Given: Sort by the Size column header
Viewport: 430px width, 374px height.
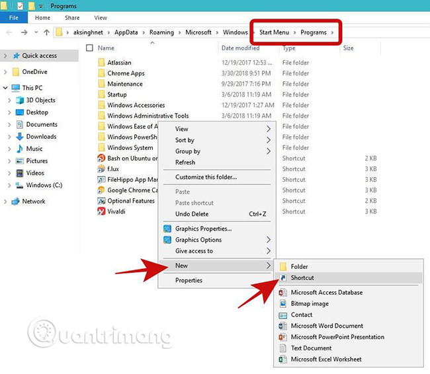Looking at the screenshot, I should coord(348,48).
